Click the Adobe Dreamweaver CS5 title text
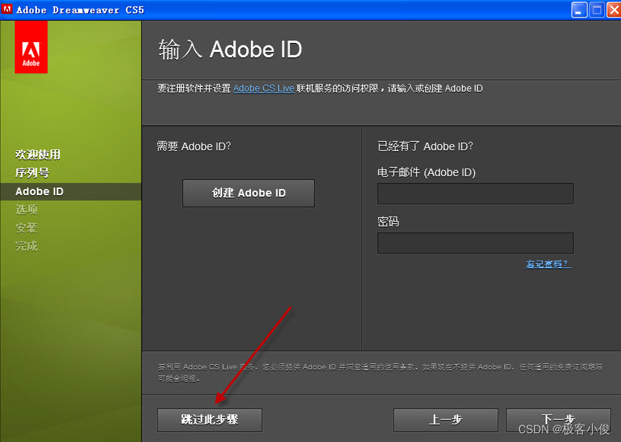Screen dimensions: 621x442 point(80,10)
